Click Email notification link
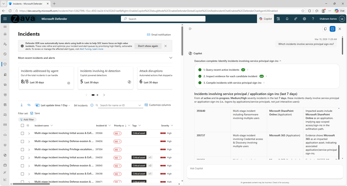The image size is (347, 186). 159,35
